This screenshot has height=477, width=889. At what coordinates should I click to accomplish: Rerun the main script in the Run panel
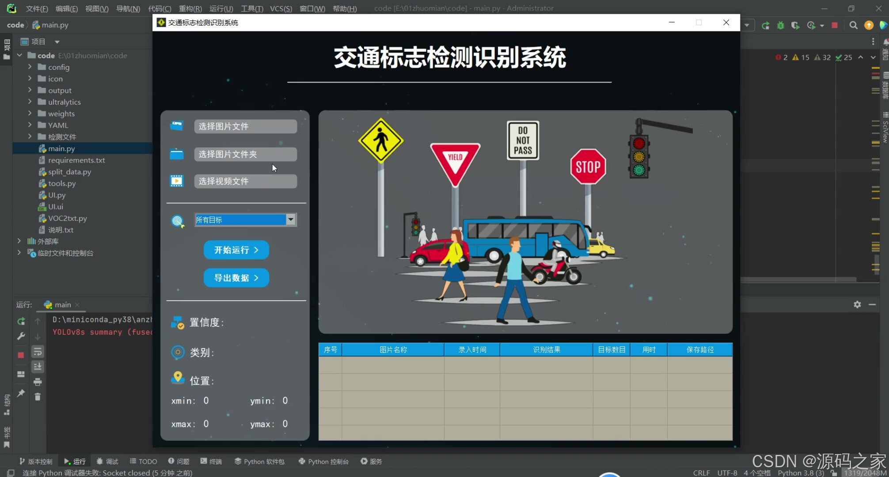[x=21, y=321]
